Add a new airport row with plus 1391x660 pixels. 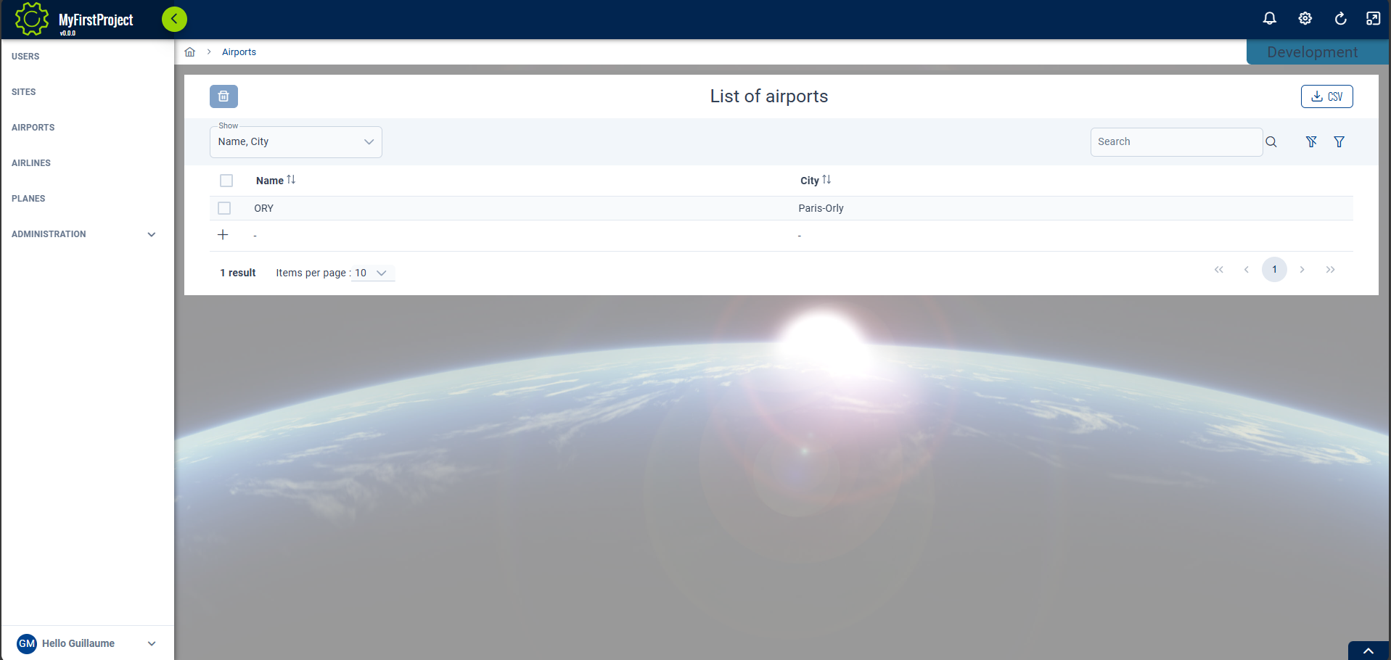tap(223, 235)
